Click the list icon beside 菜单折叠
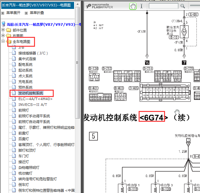This screenshot has height=193, width=200. coord(26,13)
